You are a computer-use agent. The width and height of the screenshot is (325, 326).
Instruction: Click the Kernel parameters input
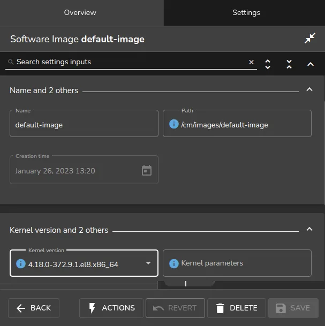(237, 263)
